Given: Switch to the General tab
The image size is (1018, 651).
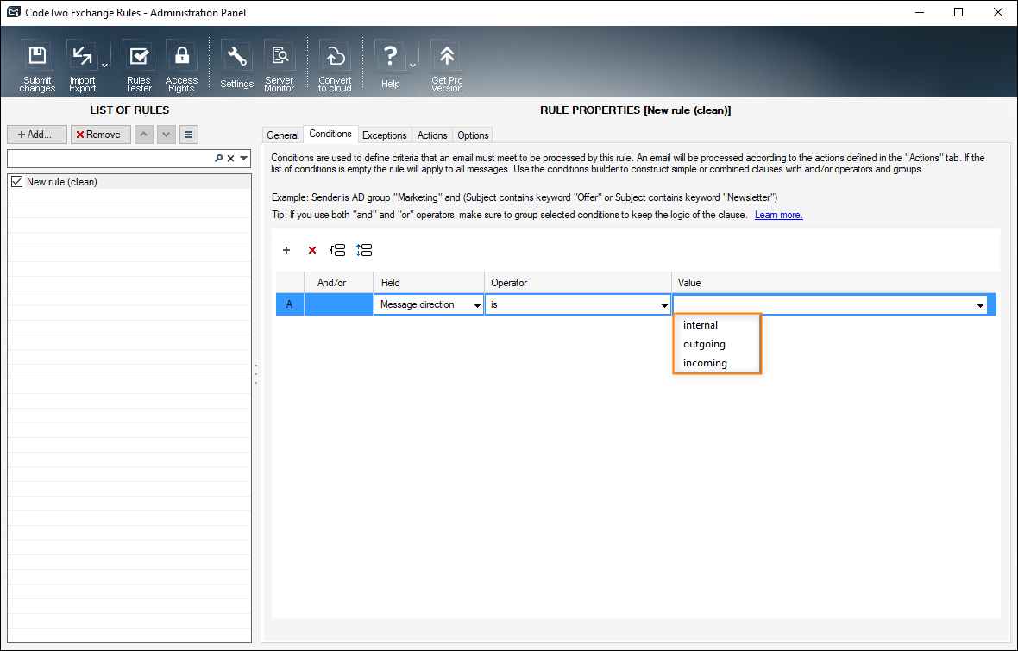Looking at the screenshot, I should tap(283, 135).
